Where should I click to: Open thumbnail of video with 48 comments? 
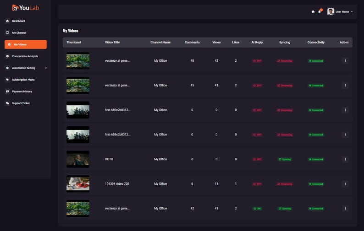(x=78, y=61)
